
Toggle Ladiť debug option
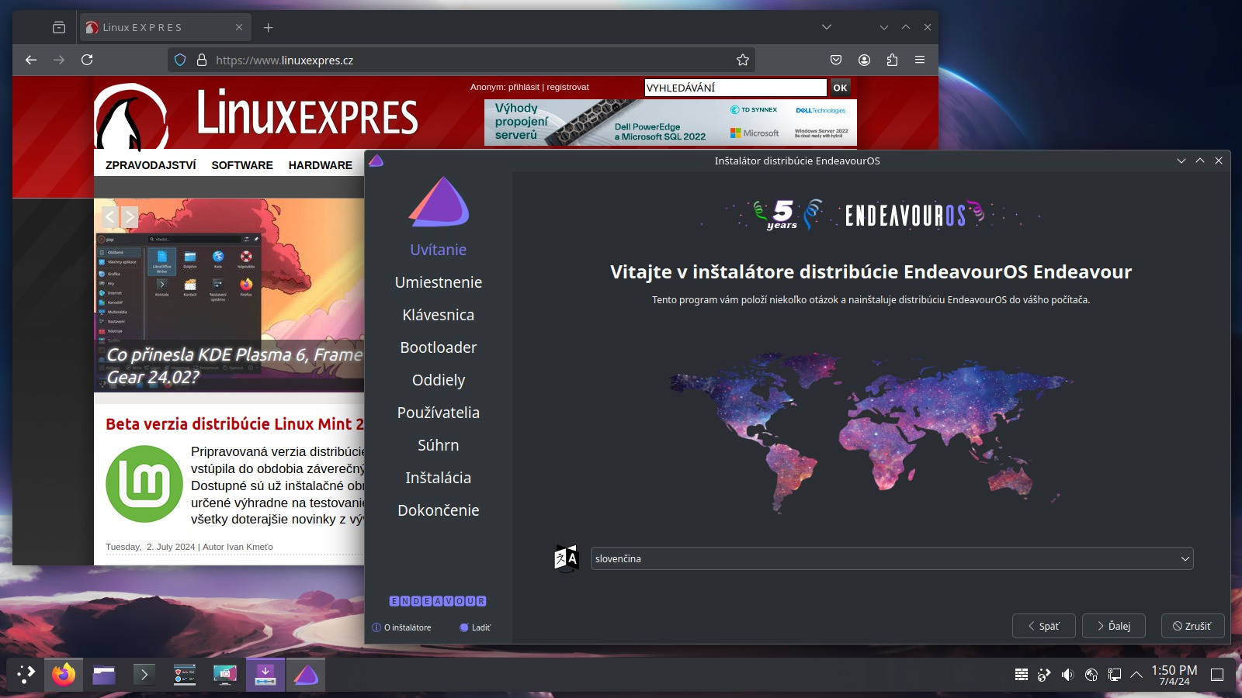point(475,627)
